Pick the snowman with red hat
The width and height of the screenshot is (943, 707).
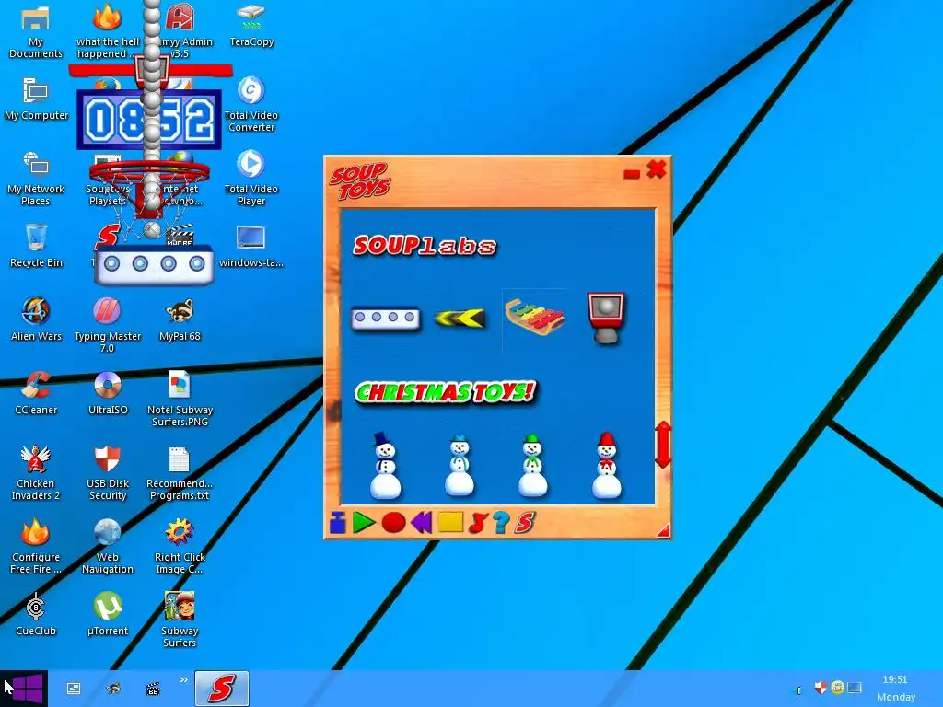tap(606, 465)
